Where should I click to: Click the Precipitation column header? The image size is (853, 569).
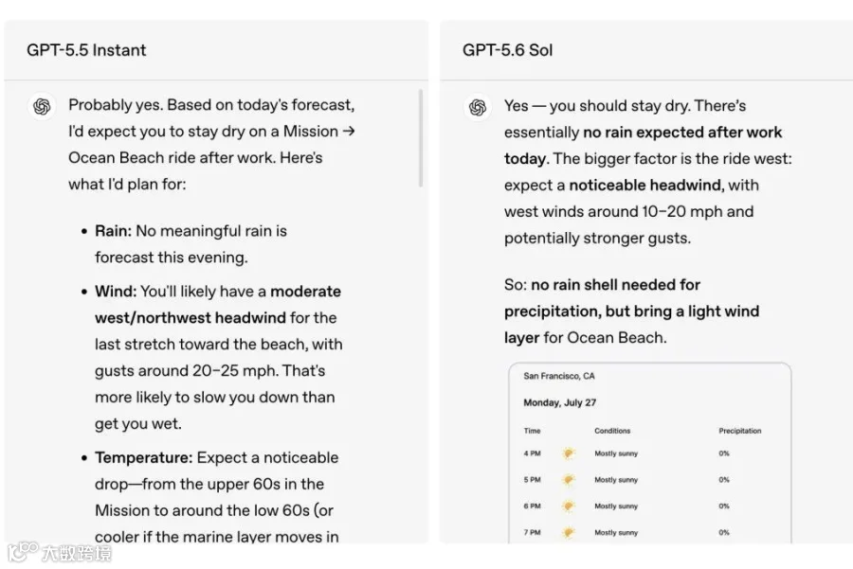point(740,431)
